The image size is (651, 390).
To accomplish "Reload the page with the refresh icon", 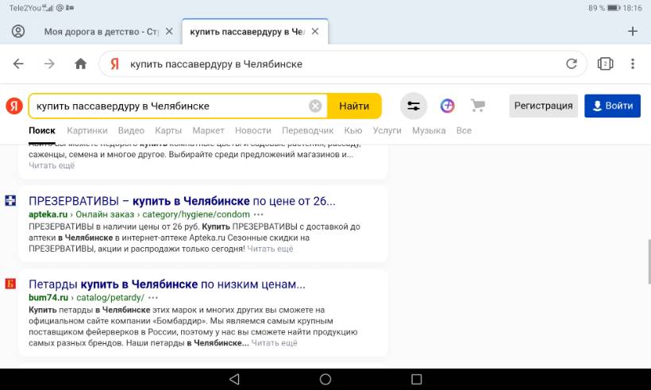I will (x=572, y=64).
